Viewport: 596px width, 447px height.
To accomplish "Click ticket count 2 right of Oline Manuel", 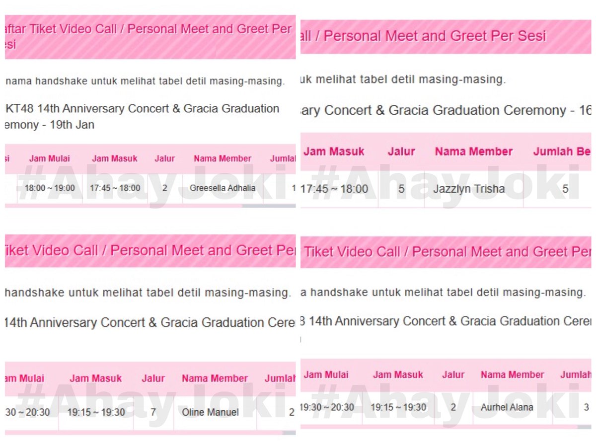I will (292, 412).
